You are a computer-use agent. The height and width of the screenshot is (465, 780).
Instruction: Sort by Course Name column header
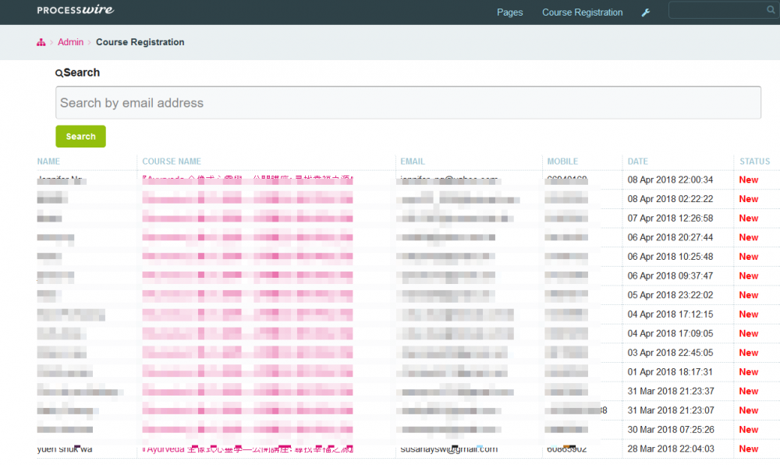pyautogui.click(x=171, y=162)
